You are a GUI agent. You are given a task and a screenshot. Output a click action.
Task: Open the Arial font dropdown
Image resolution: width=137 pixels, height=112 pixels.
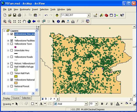tap(86, 104)
